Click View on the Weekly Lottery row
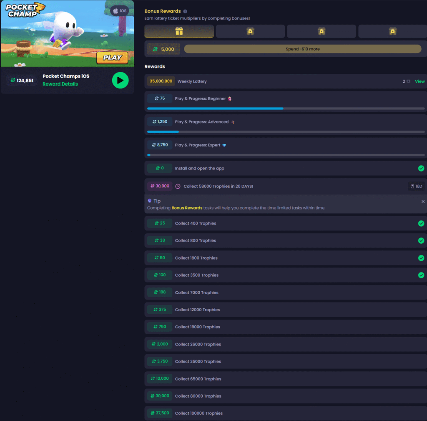 (419, 81)
